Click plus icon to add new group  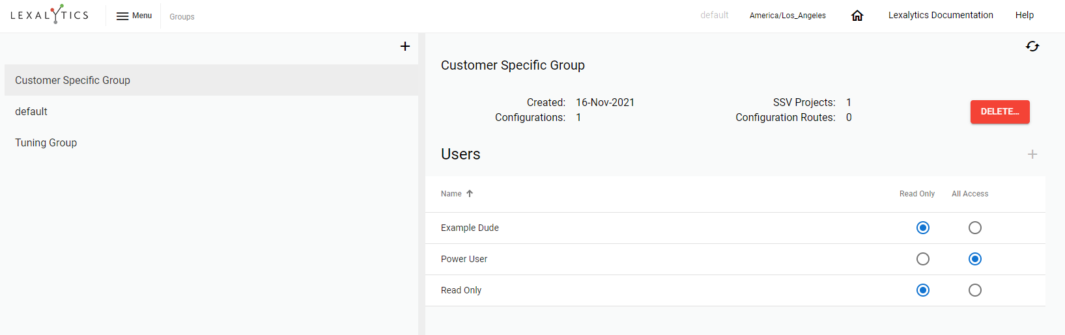pos(405,46)
